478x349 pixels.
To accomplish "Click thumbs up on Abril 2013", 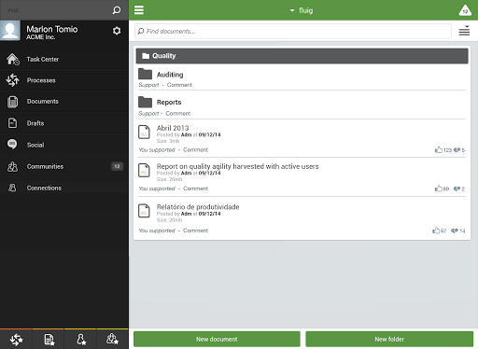I will click(439, 150).
